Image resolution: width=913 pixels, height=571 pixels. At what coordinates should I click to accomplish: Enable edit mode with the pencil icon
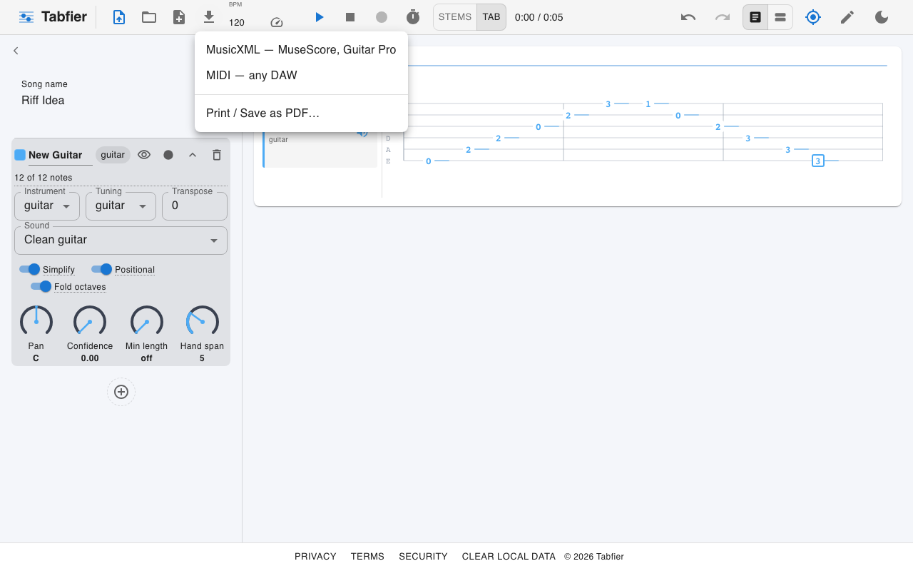click(847, 17)
